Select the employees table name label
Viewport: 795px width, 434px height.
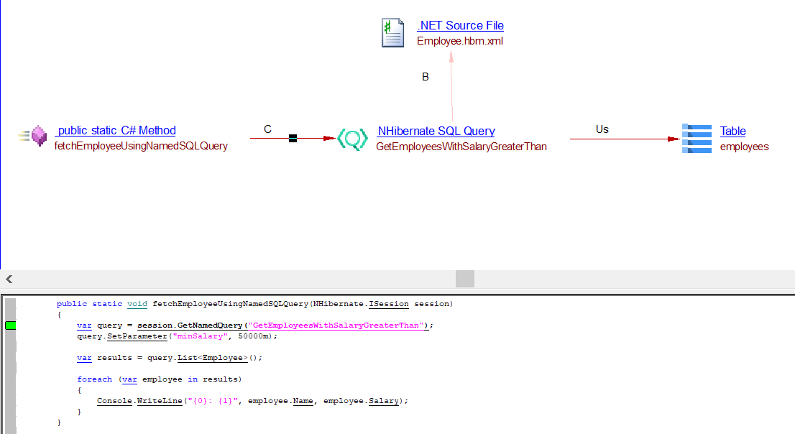tap(744, 147)
